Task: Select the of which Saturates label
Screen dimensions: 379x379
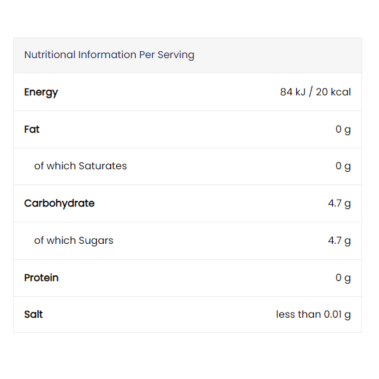Action: pos(80,166)
